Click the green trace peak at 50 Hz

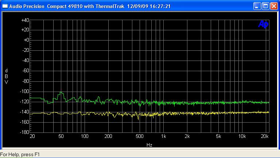(61, 93)
